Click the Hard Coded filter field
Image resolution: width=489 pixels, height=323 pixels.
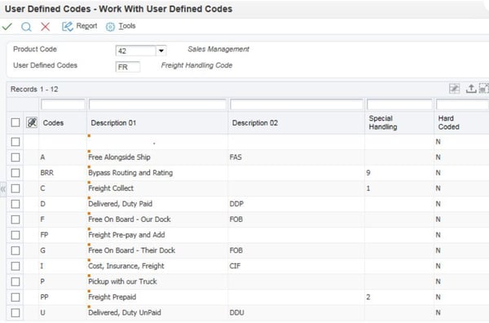point(462,104)
